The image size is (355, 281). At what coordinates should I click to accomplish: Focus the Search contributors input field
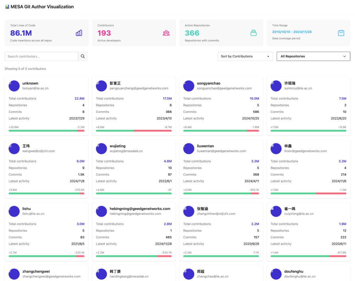coord(42,56)
